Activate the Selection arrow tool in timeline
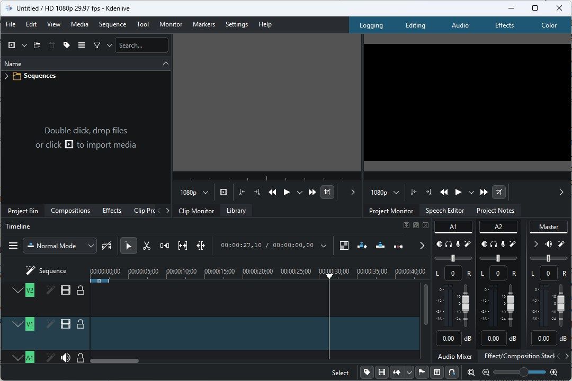This screenshot has height=381, width=572. (x=128, y=246)
